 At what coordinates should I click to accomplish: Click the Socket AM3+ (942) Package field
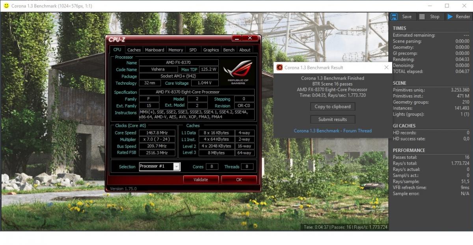click(x=179, y=76)
